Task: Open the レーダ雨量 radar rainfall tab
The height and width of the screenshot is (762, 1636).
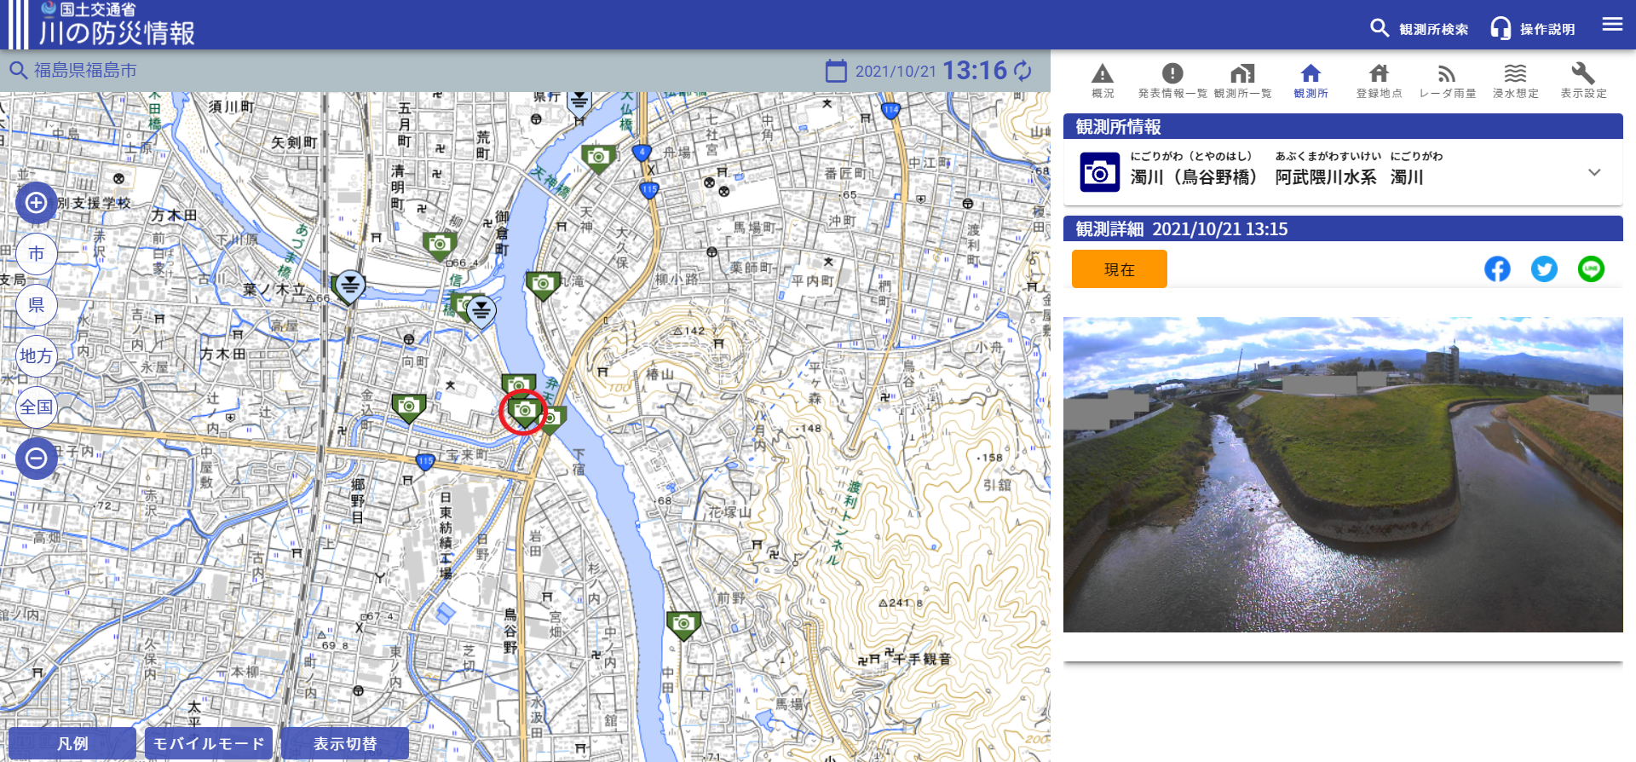Action: [1447, 80]
